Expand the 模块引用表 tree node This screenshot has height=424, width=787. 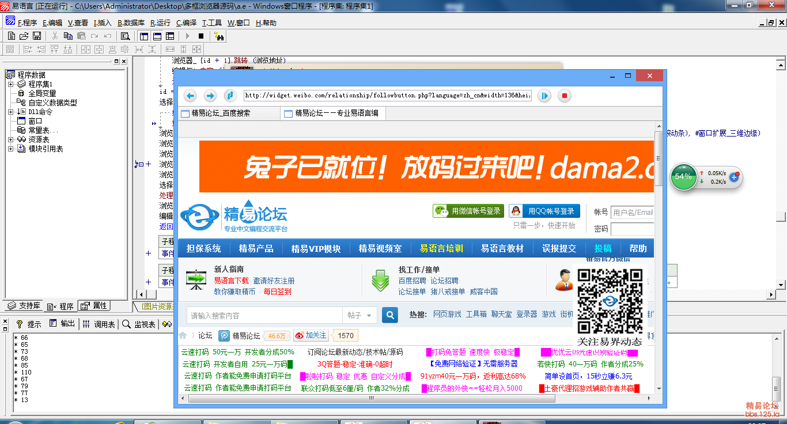[10, 149]
